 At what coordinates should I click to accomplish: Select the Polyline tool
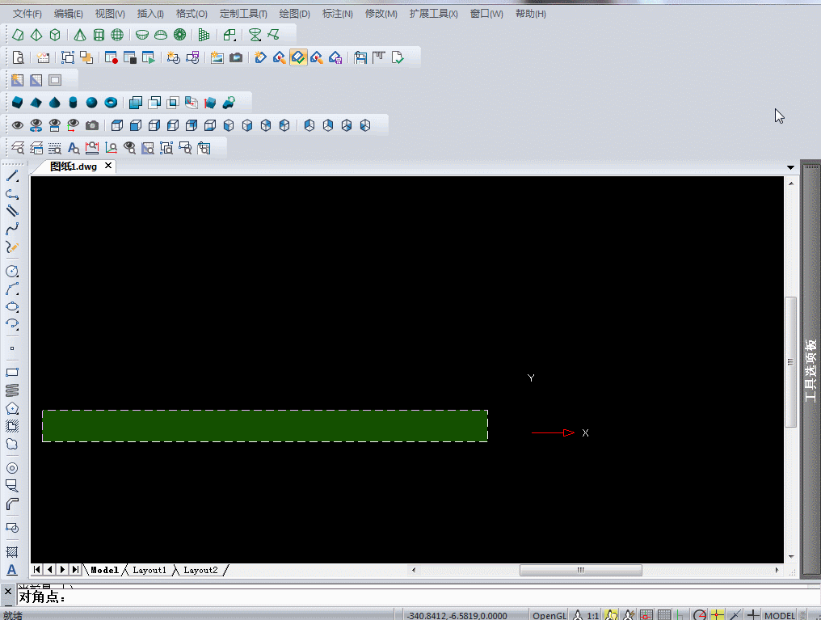pyautogui.click(x=12, y=194)
